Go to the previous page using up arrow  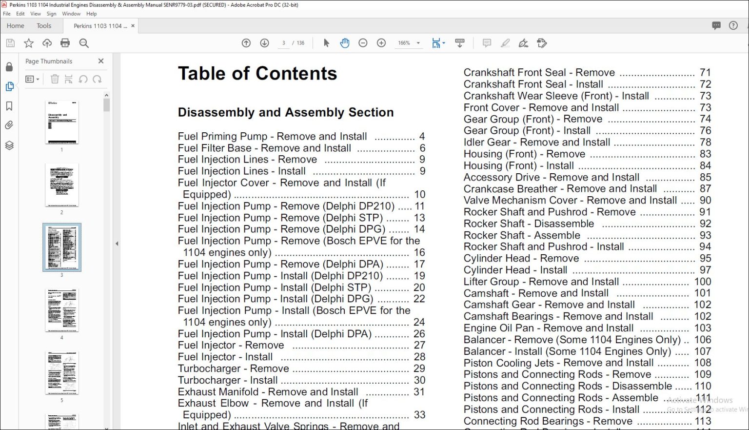point(246,43)
